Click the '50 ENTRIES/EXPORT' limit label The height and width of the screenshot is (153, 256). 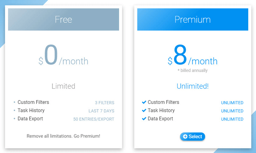point(94,119)
